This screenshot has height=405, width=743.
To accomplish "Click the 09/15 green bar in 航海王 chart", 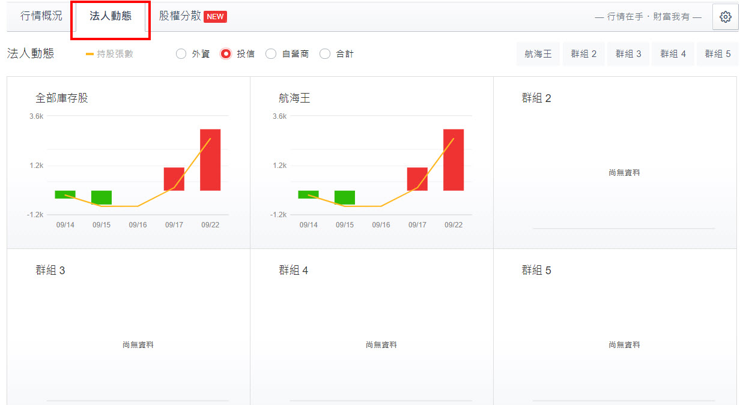I will [345, 197].
